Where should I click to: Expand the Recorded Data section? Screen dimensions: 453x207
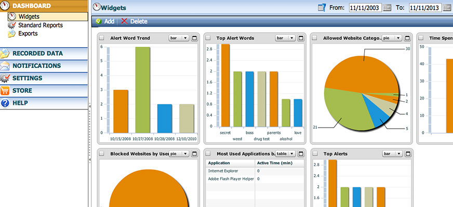(44, 53)
